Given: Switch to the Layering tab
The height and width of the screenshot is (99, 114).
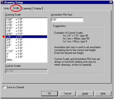Looking at the screenshot, I should 27,8.
